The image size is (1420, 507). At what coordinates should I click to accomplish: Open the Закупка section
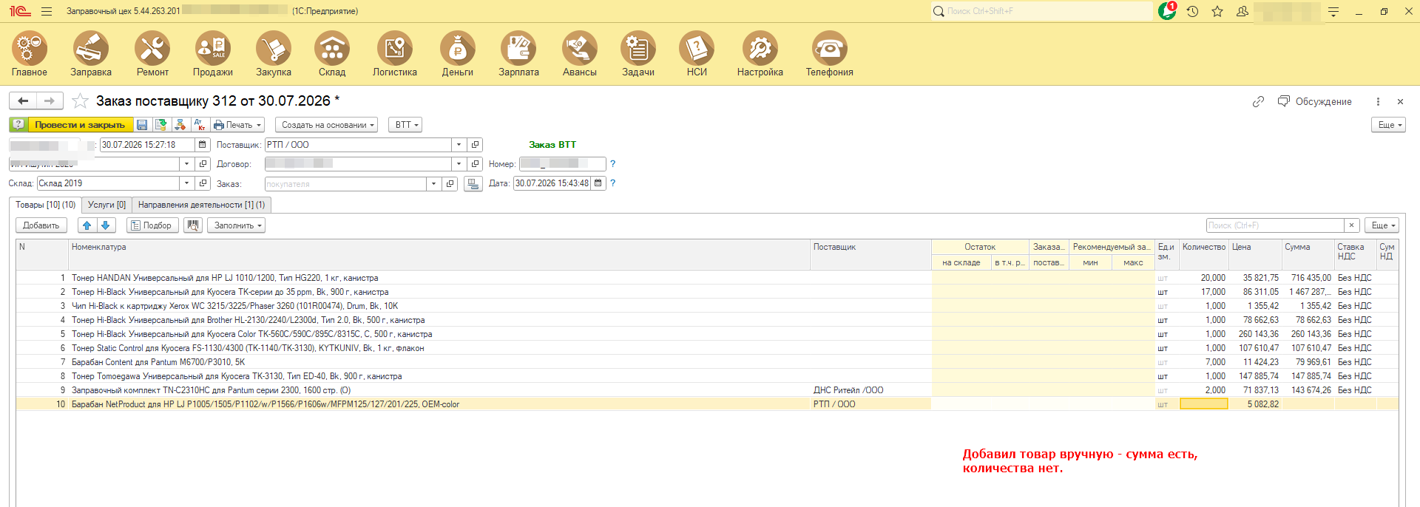(274, 54)
